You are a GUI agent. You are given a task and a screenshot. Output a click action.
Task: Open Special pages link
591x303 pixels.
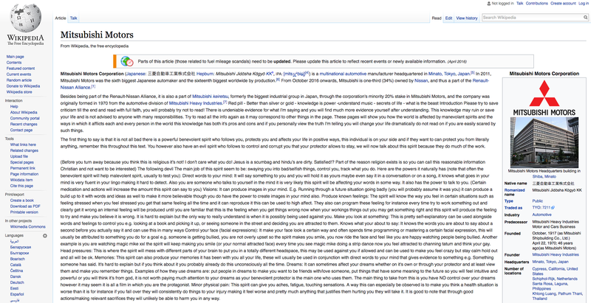22,162
